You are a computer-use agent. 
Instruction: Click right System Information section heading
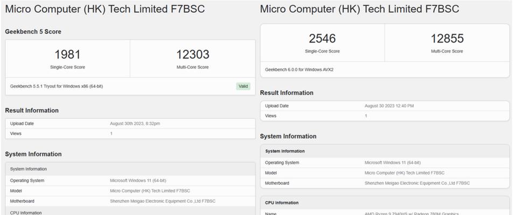pos(288,137)
